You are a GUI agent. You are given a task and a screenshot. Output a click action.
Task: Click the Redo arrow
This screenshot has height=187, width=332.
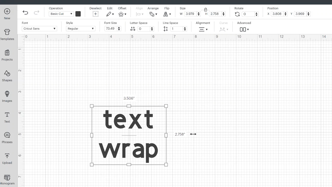pos(37,12)
